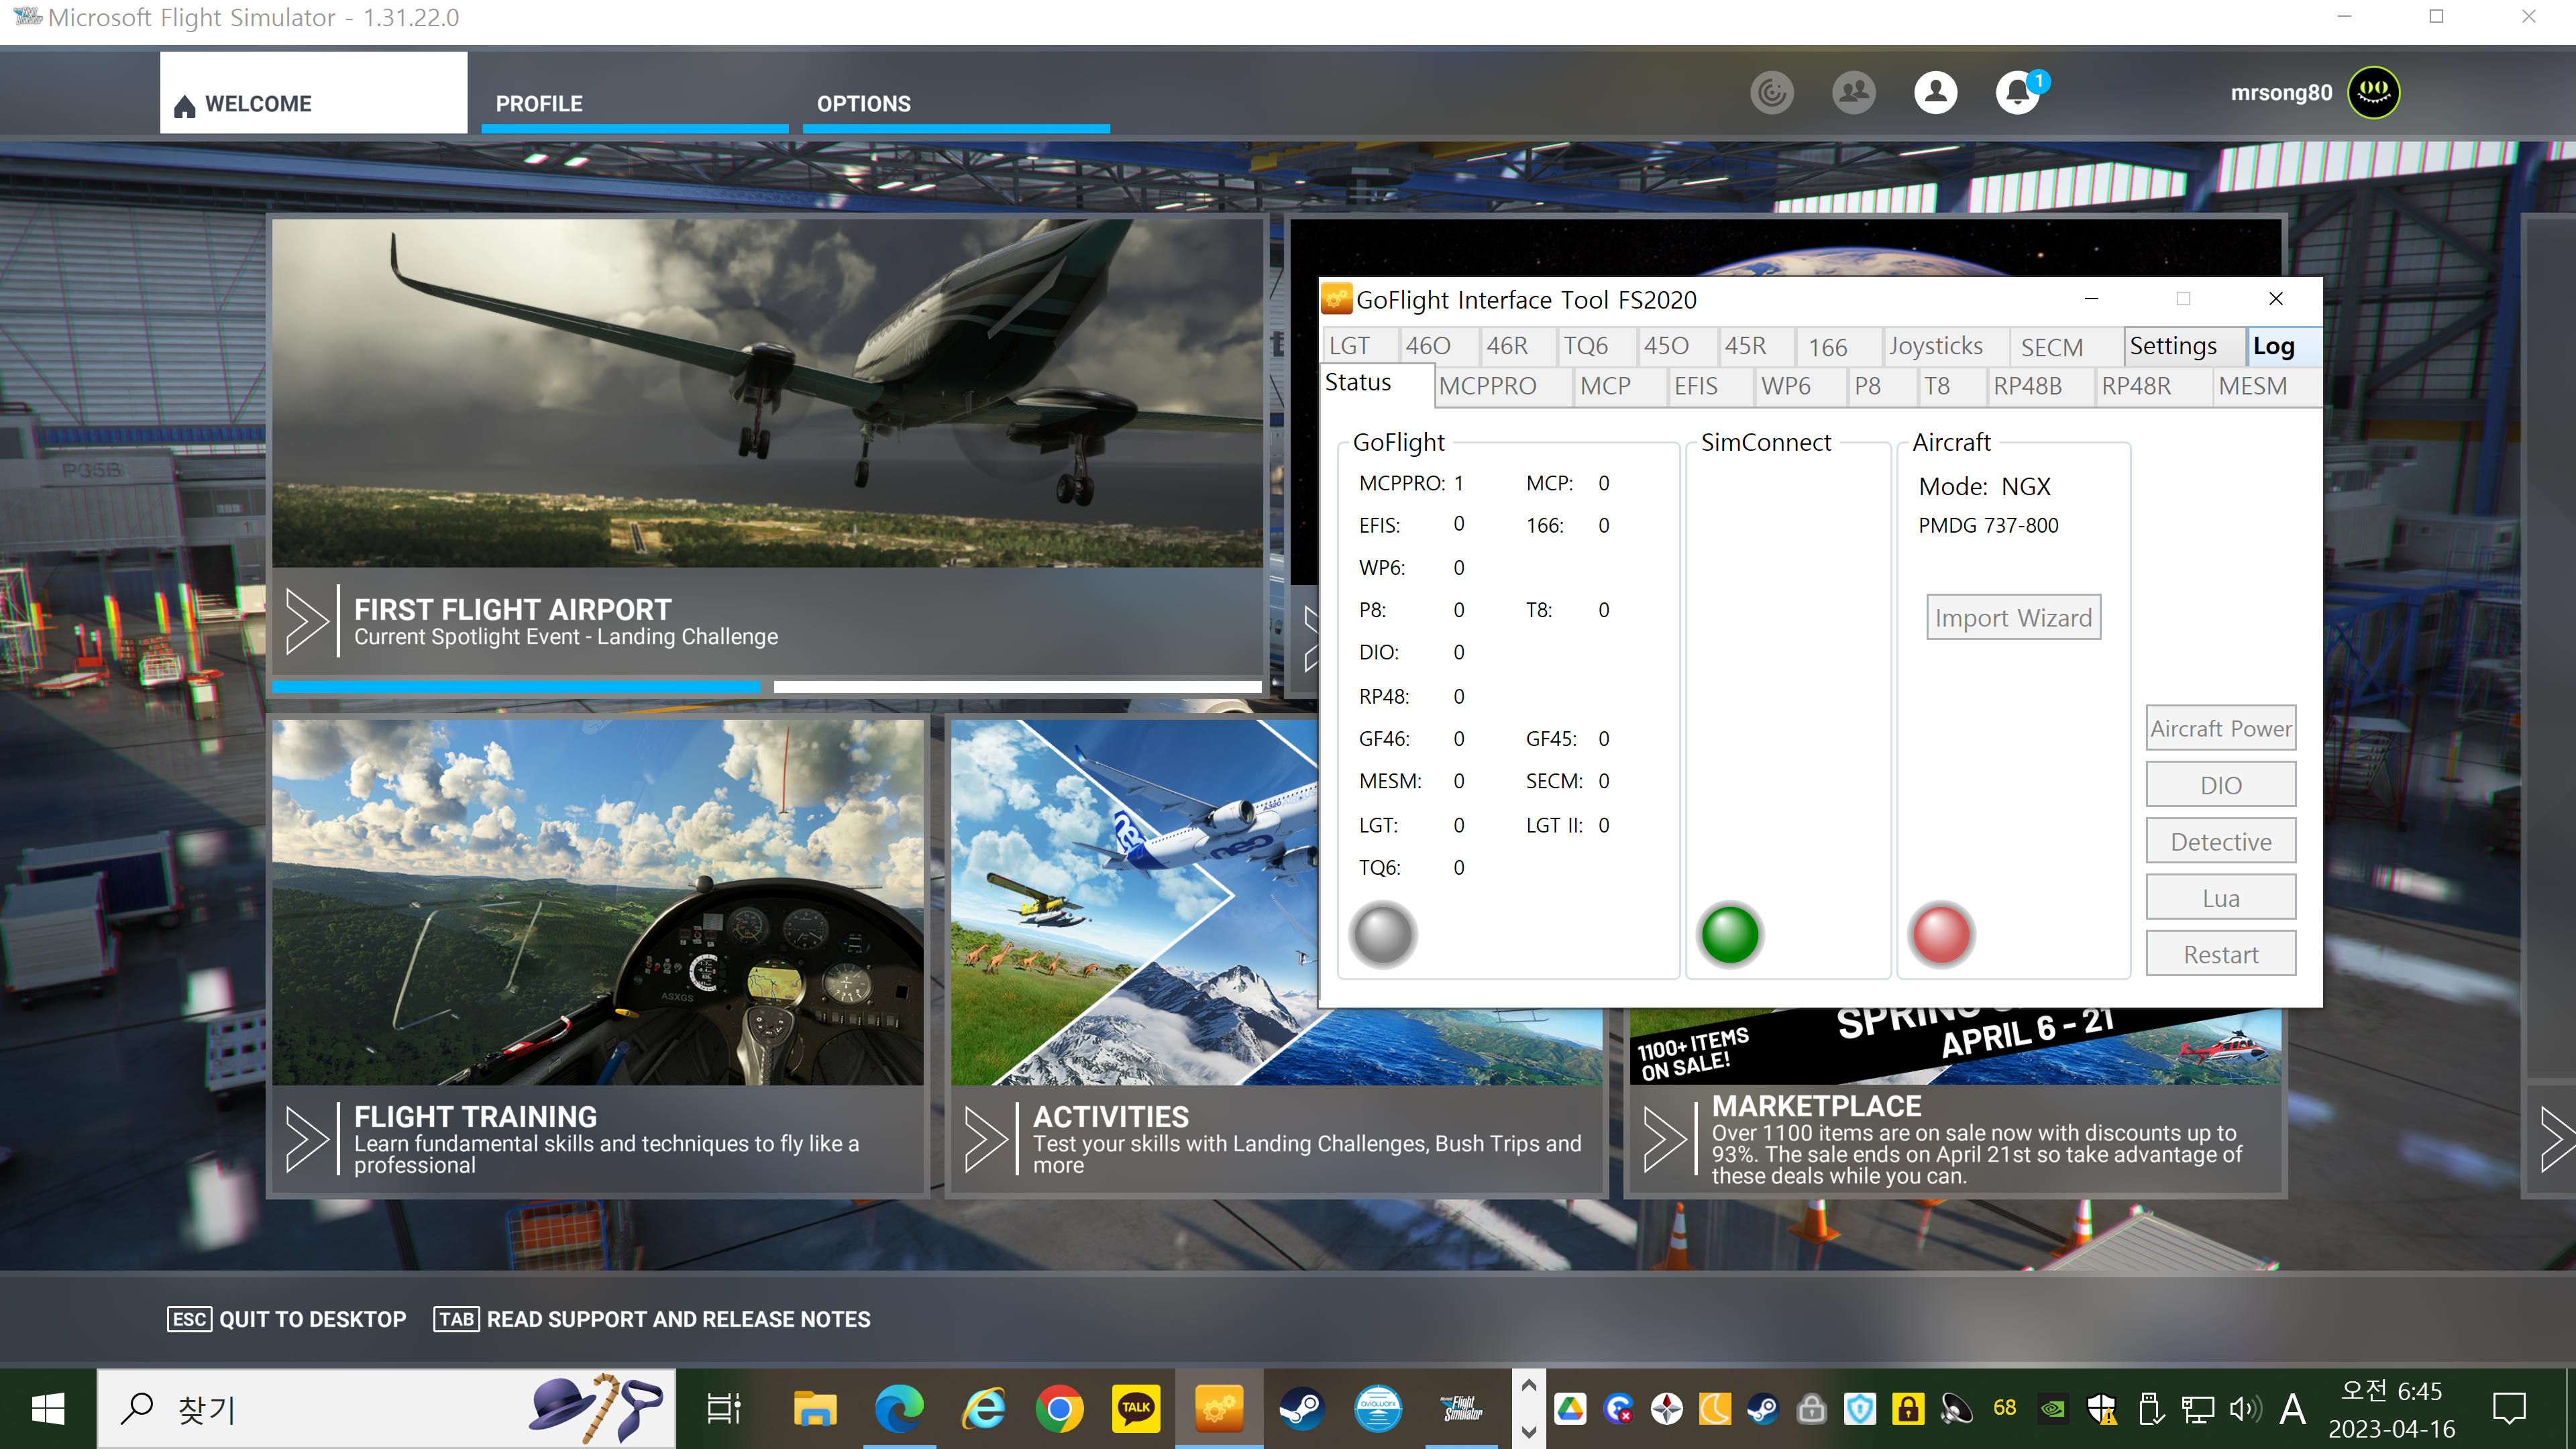Click the taskbar clock showing 6:45
Viewport: 2576px width, 1449px height.
pos(2391,1409)
